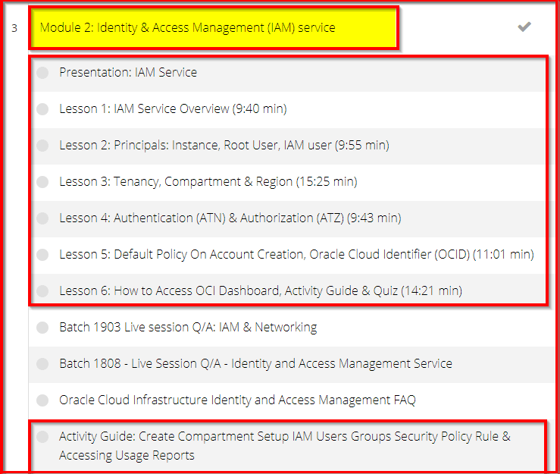Screen dimensions: 560x474
Task: Click the completion circle for Lesson 5 Default Policy
Action: (42, 255)
